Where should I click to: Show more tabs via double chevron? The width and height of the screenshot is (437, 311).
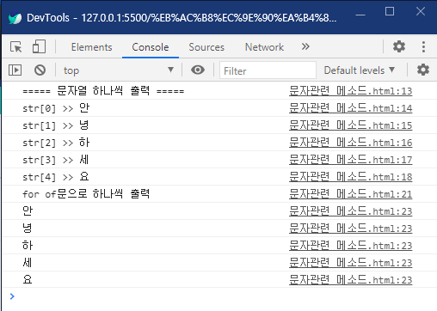pos(305,46)
